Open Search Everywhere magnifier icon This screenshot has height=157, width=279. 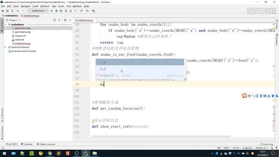[87, 11]
